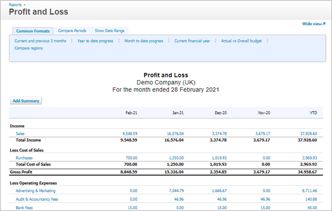The image size is (332, 211).
Task: Click Total Income row label
Action: point(28,140)
